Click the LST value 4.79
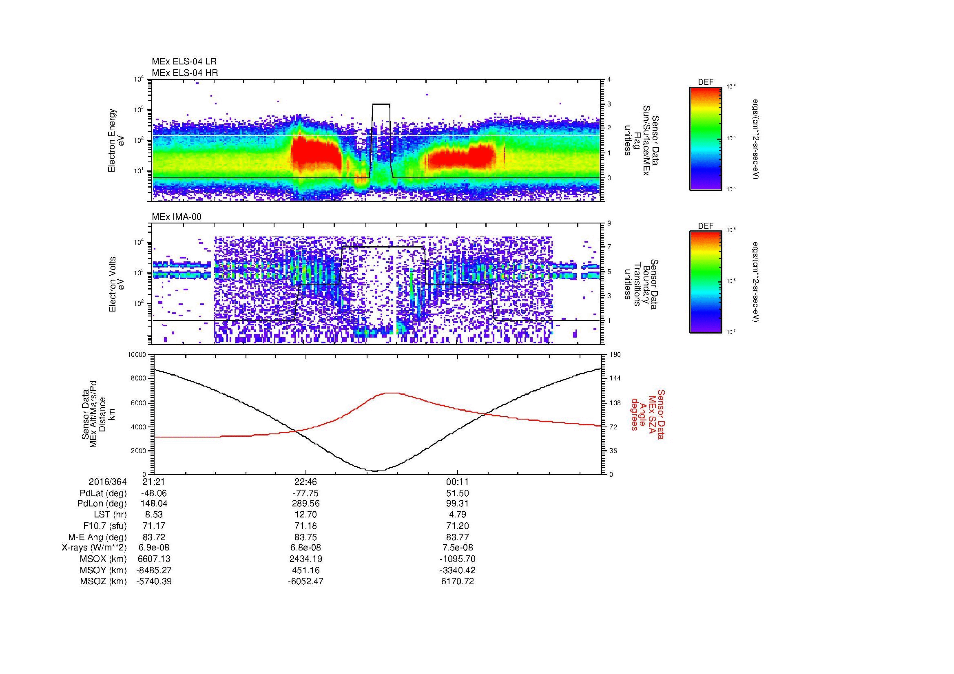Screen dimensions: 954x674 click(458, 515)
